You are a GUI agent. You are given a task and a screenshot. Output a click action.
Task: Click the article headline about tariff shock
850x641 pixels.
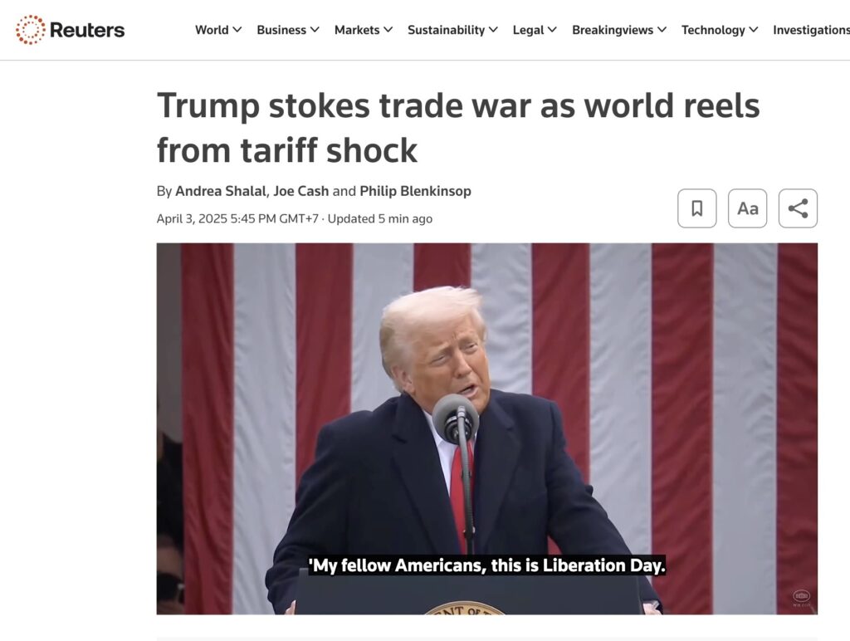coord(458,127)
